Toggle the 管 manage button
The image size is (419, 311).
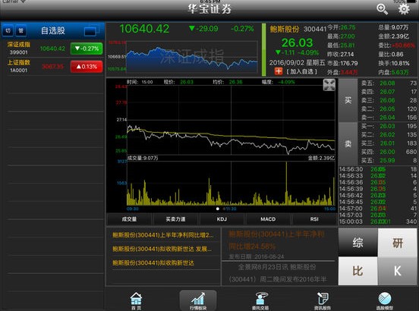pos(20,30)
